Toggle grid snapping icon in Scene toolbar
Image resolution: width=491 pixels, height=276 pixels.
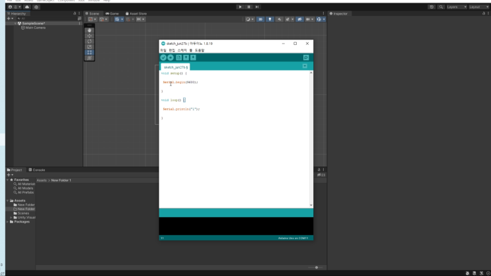click(x=129, y=19)
